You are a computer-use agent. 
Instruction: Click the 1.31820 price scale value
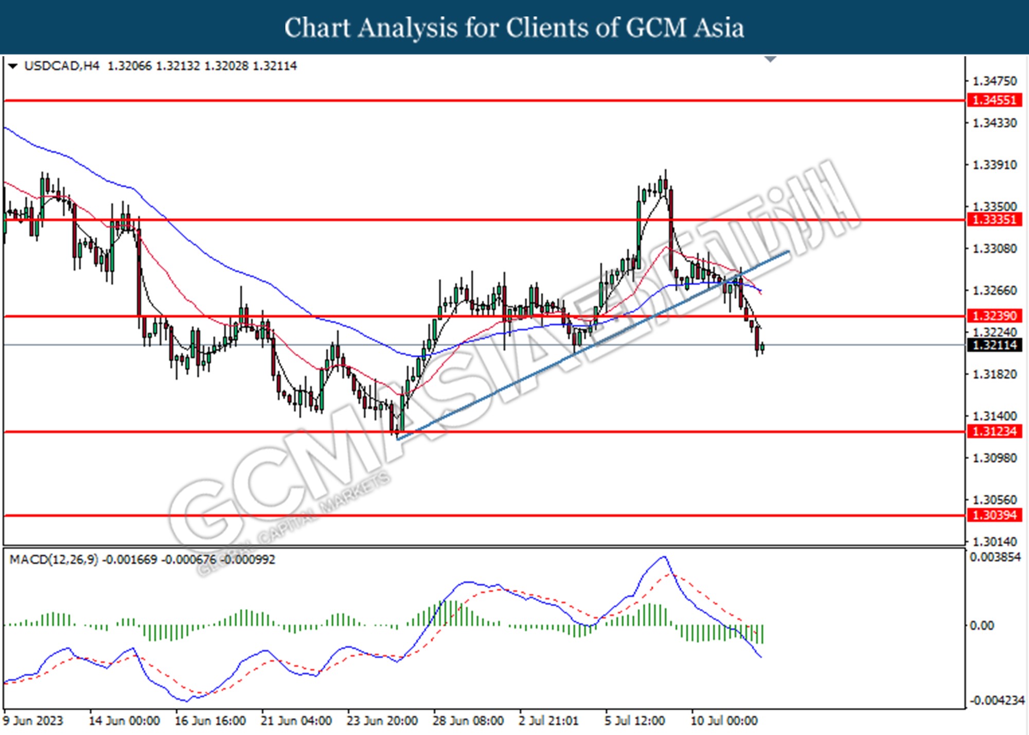coord(994,374)
